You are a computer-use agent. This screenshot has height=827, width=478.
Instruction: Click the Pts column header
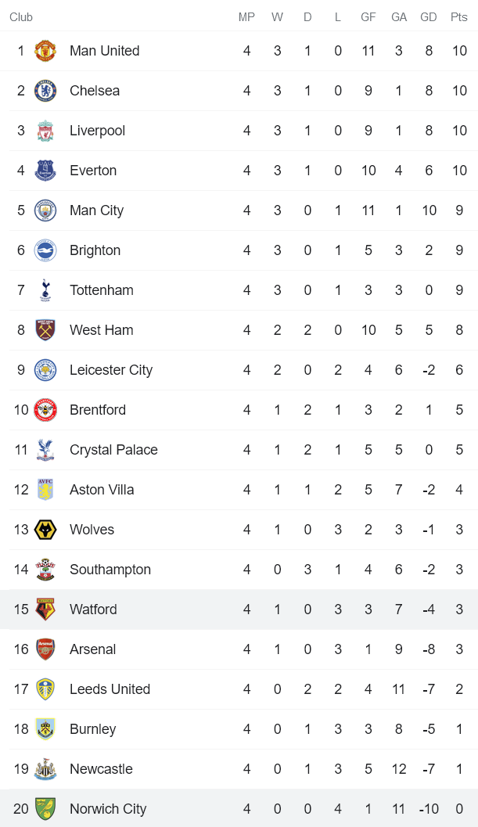[x=459, y=17]
